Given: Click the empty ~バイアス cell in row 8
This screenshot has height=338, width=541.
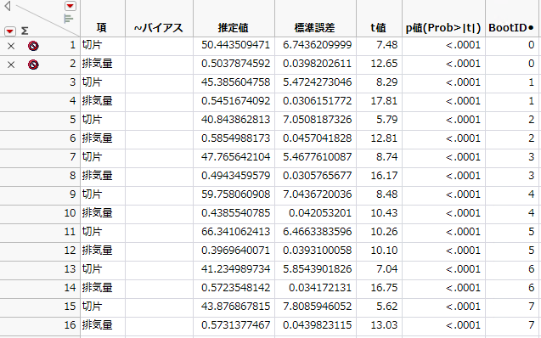Looking at the screenshot, I should [x=159, y=176].
